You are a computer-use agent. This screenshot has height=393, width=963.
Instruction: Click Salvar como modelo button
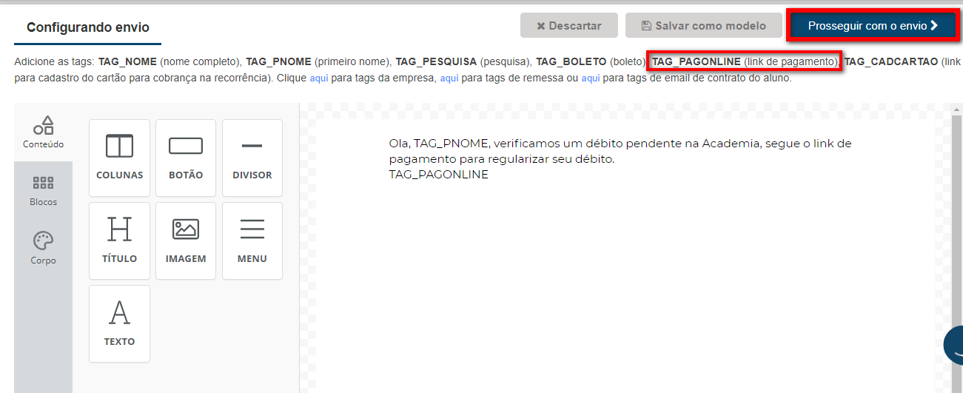703,26
